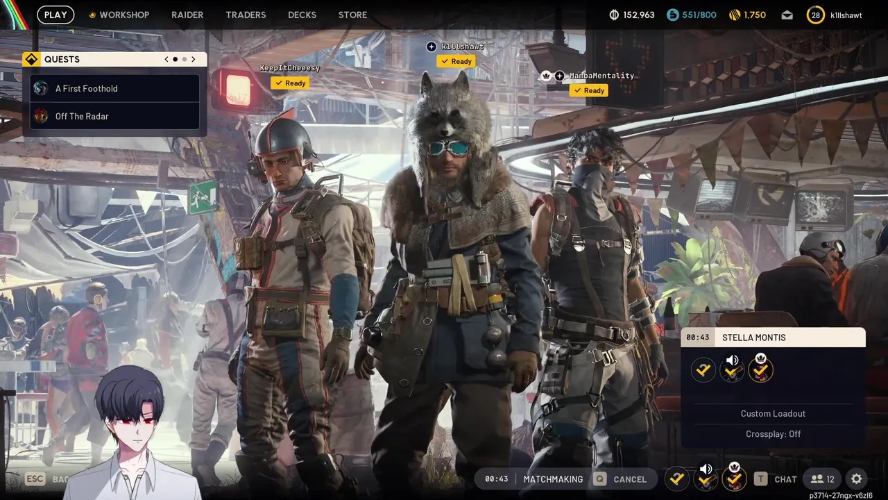Open the A First Foothold quest
The width and height of the screenshot is (888, 500).
114,88
